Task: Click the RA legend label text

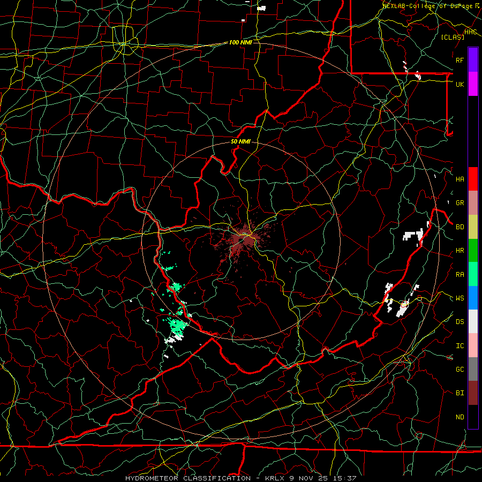Action: pos(460,274)
